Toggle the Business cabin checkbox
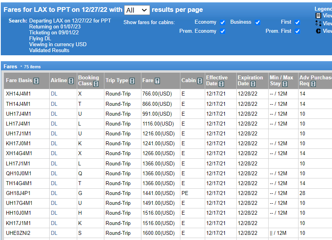Viewport: 332px width, 240px height. pos(258,22)
